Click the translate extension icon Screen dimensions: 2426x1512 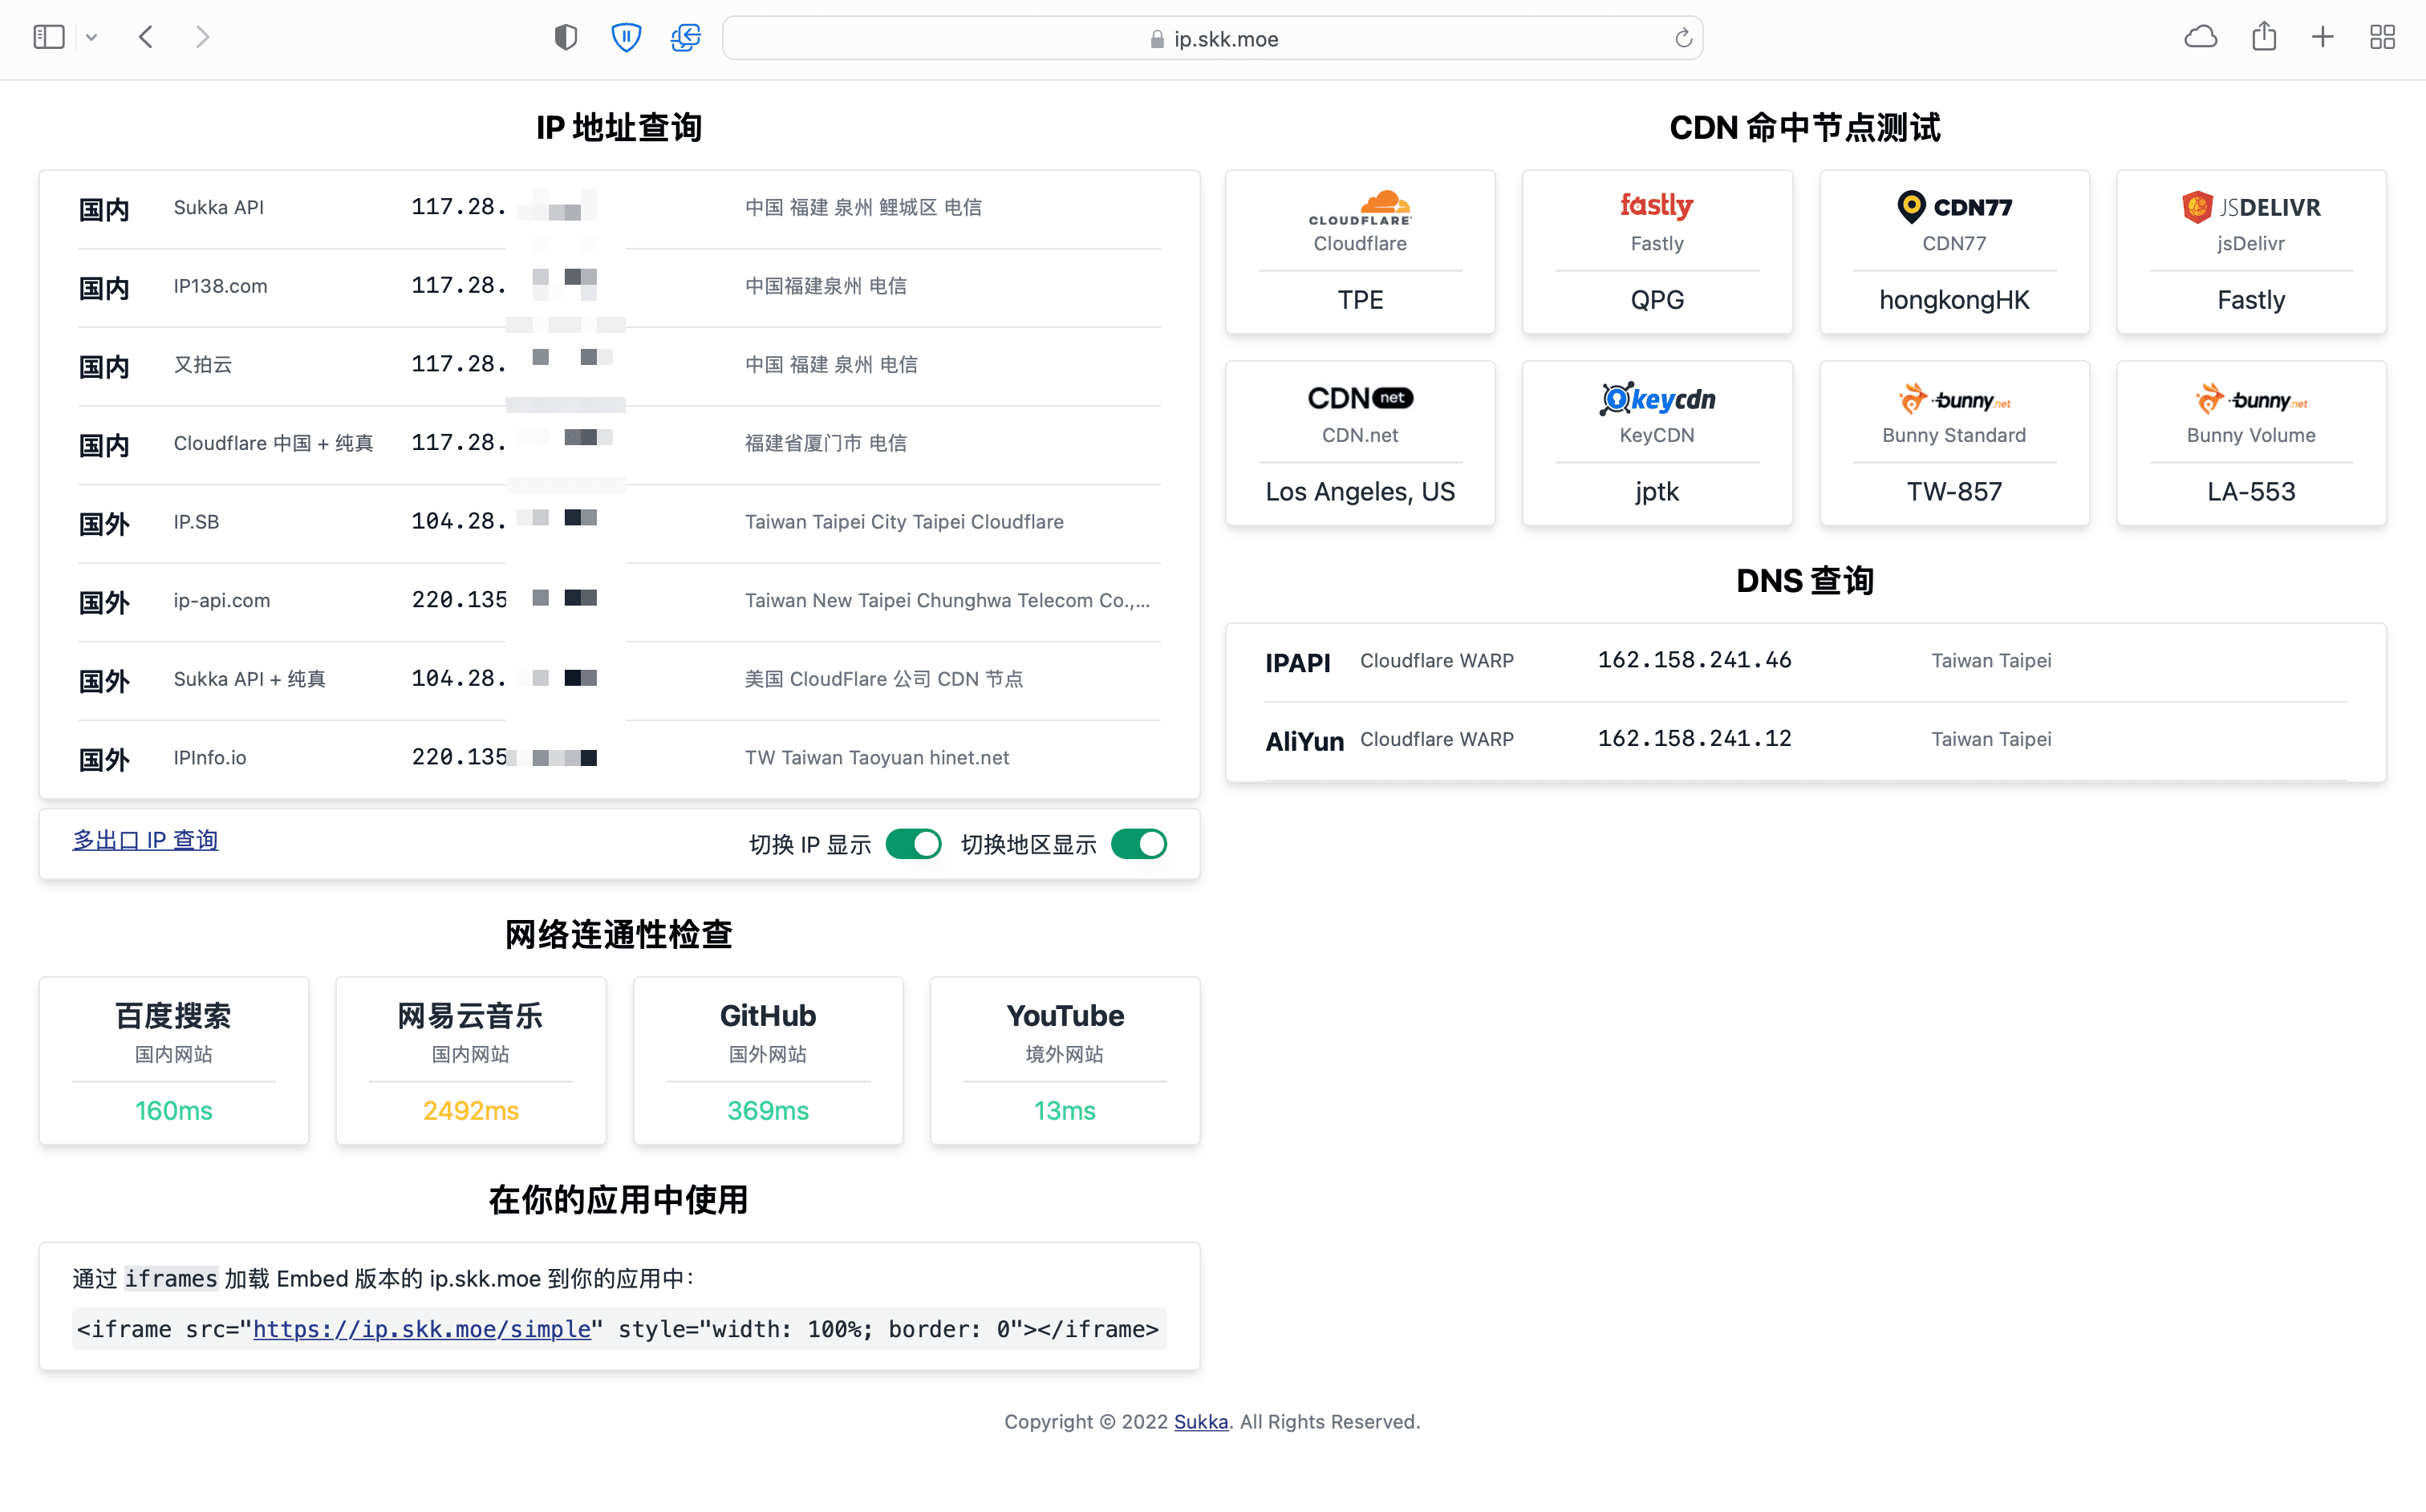685,38
